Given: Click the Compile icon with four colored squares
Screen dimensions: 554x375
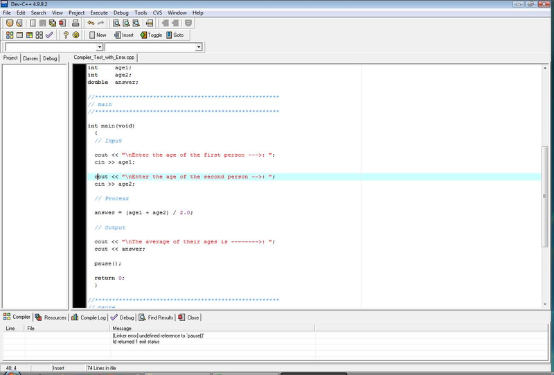Looking at the screenshot, I should coord(10,35).
